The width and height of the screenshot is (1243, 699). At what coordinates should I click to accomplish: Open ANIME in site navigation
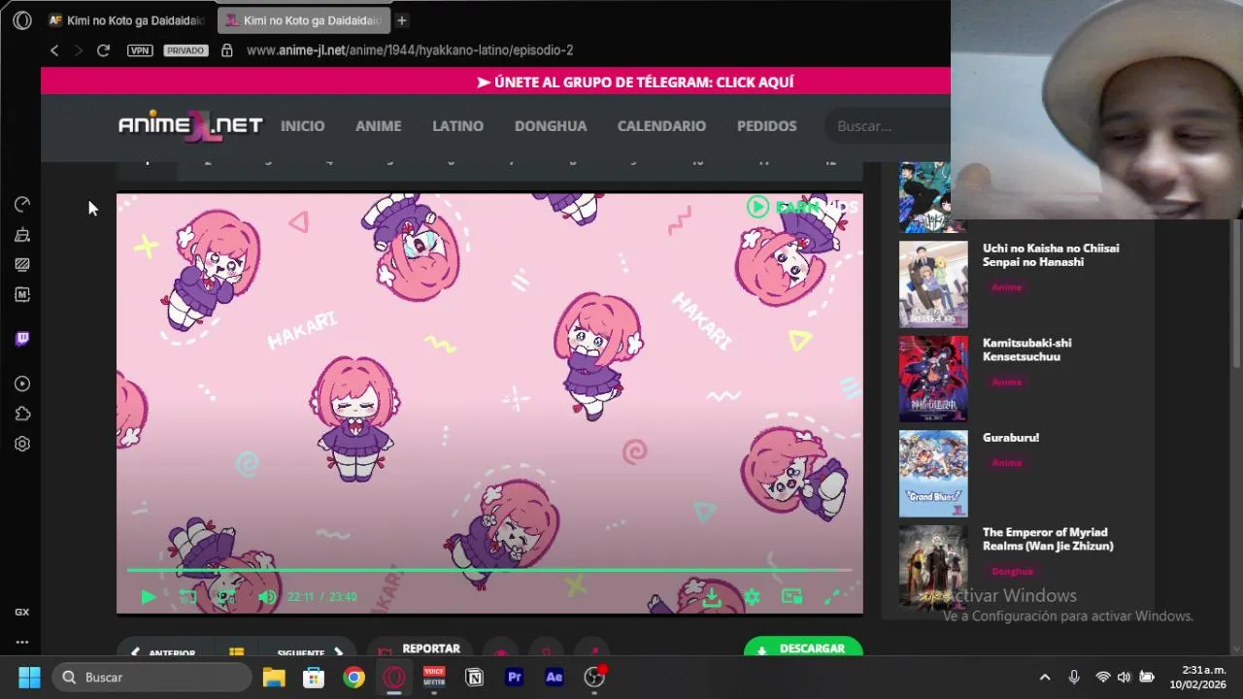pos(378,126)
